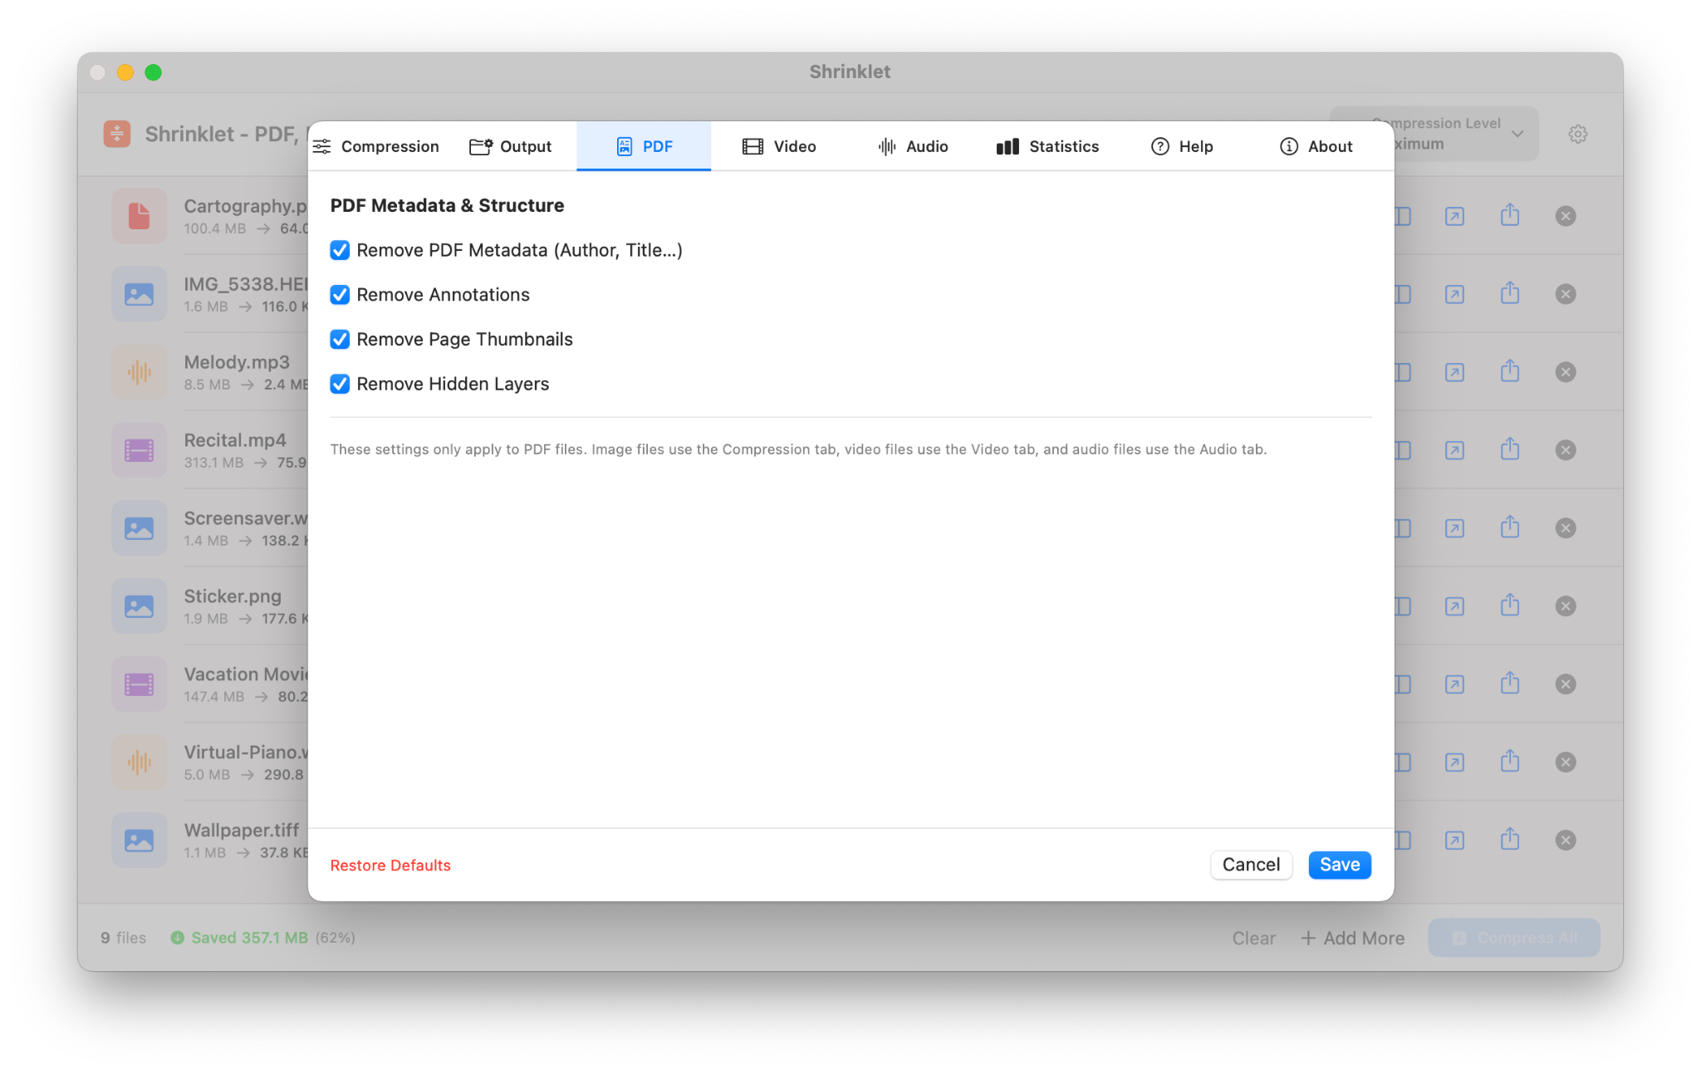Viewport: 1701px width, 1074px height.
Task: Open the About tab
Action: pos(1316,146)
